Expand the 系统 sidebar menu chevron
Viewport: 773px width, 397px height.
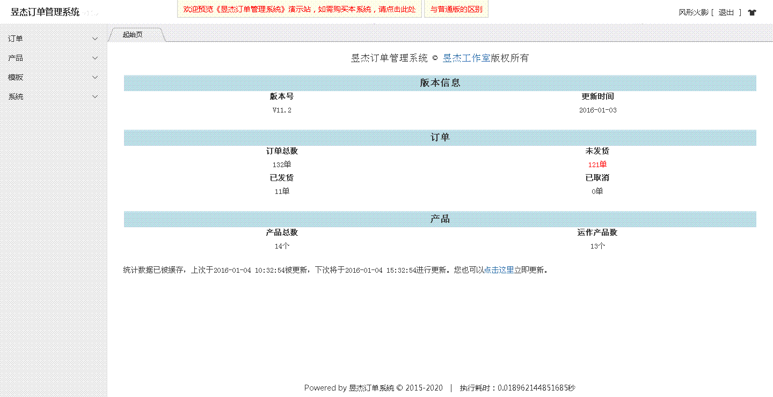(95, 97)
